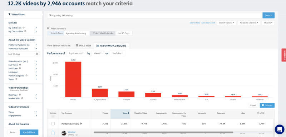This screenshot has height=137, width=286.
Task: Click the info icon beside Platform Summary
Action: pyautogui.click(x=81, y=123)
